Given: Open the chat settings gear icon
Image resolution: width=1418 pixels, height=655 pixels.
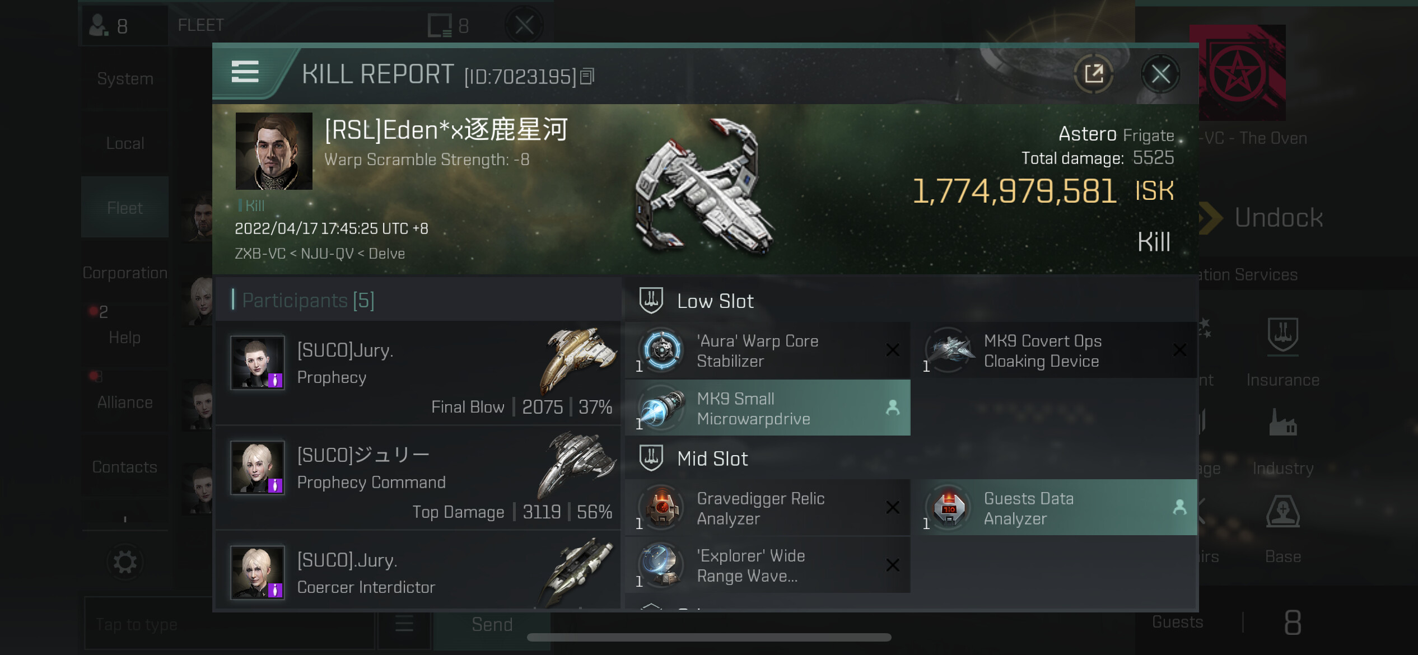Looking at the screenshot, I should (x=125, y=562).
